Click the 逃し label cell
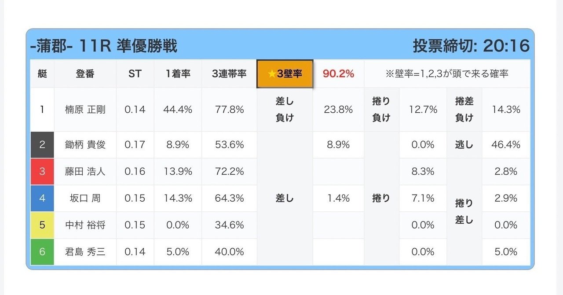 464,145
